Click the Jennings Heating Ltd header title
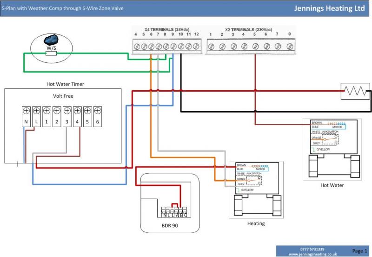 pos(330,8)
